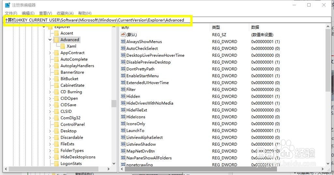
Task: Click the NavPaneShowAllFolders value icon
Action: [123, 158]
